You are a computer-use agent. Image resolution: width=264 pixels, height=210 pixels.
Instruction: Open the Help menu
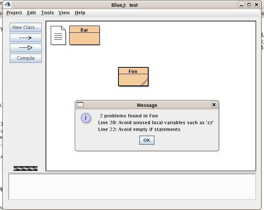[x=80, y=13]
